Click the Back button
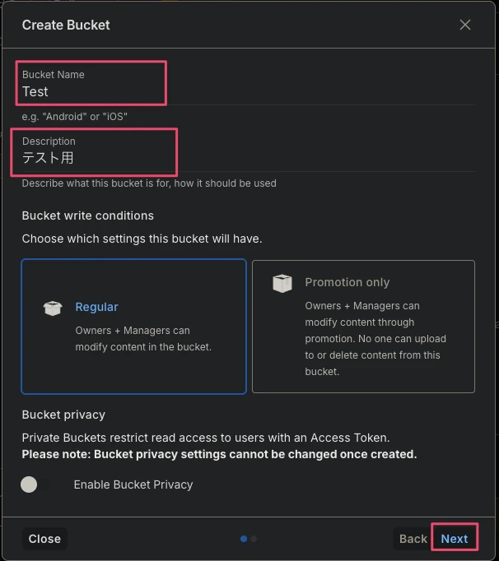The height and width of the screenshot is (561, 499). click(x=413, y=539)
